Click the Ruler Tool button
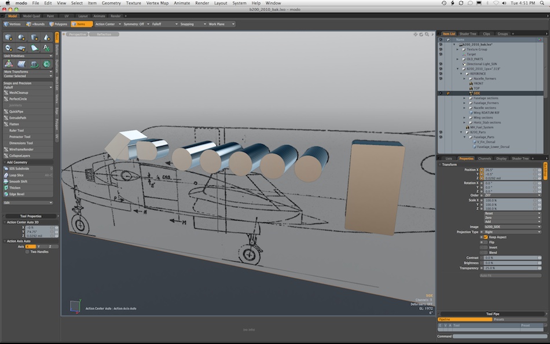 click(16, 130)
